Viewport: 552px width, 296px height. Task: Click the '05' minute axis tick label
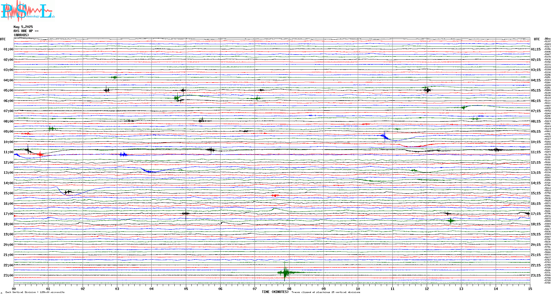(186, 289)
